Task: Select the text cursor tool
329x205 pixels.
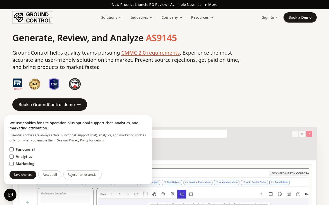Action: 262,194
